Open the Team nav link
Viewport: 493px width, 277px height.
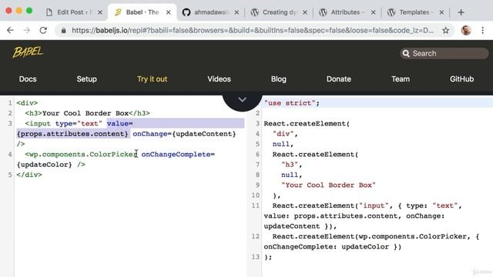click(401, 79)
